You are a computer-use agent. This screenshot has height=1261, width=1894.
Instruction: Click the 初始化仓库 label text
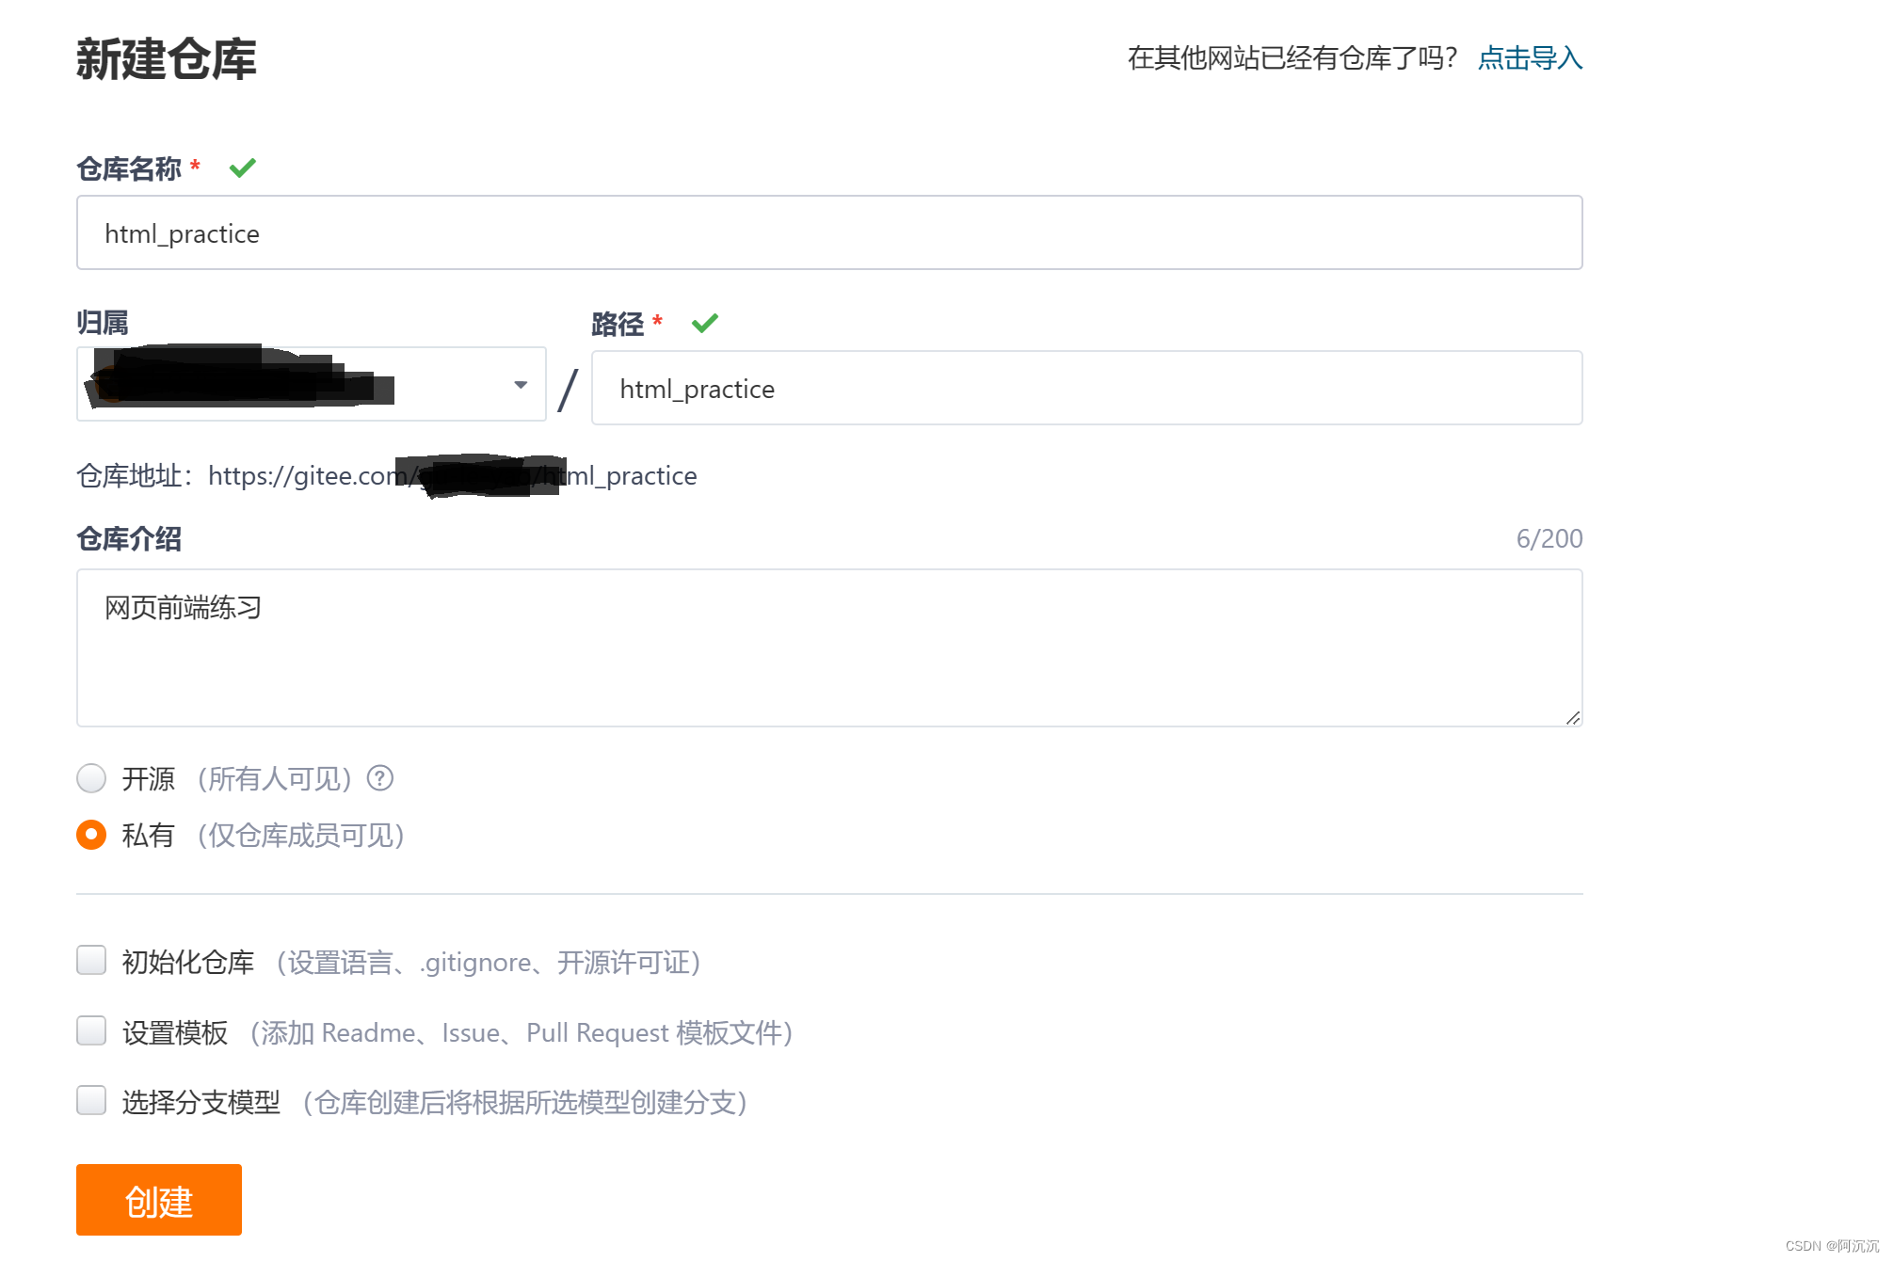point(188,962)
